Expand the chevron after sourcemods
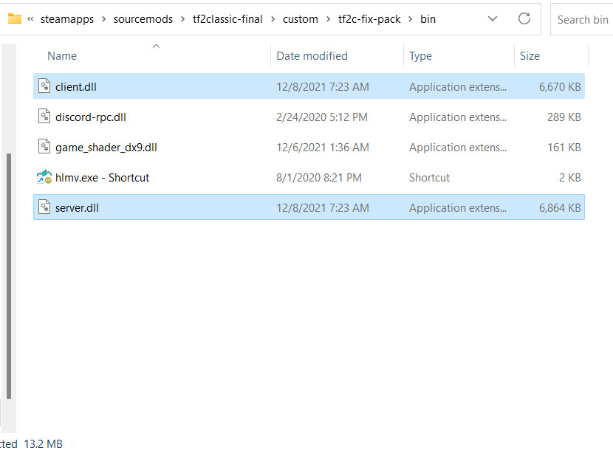This screenshot has width=613, height=453. click(x=182, y=19)
